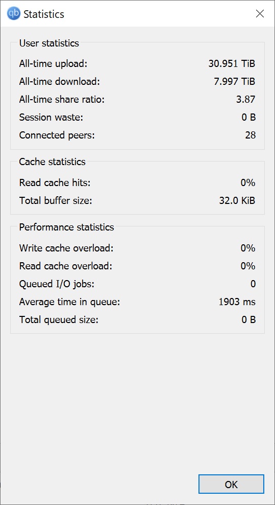The height and width of the screenshot is (505, 275).
Task: Click the User statistics group title
Action: (x=49, y=43)
